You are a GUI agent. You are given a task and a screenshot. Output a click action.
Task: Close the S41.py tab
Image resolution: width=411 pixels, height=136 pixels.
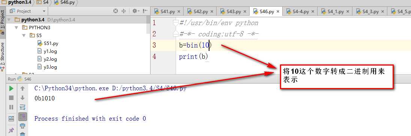coord(179,12)
